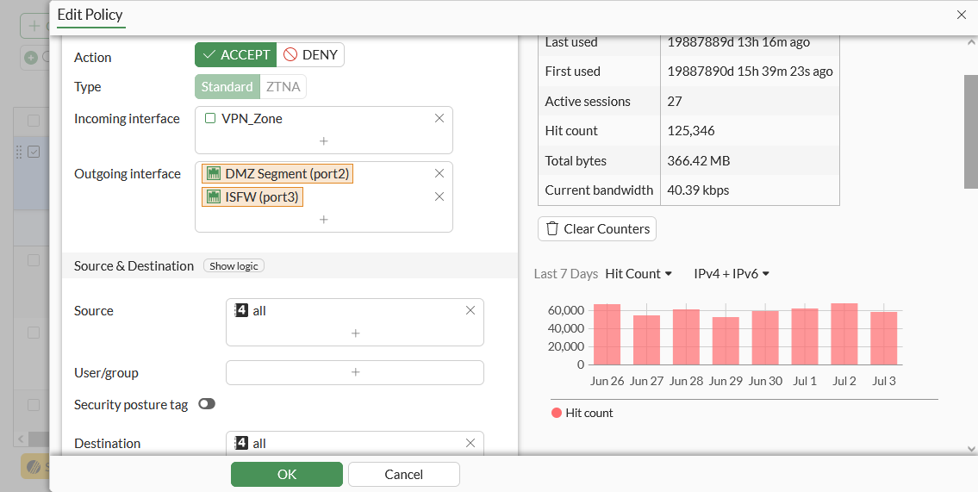
Task: Add an entry to the Incoming interface
Action: click(x=324, y=140)
